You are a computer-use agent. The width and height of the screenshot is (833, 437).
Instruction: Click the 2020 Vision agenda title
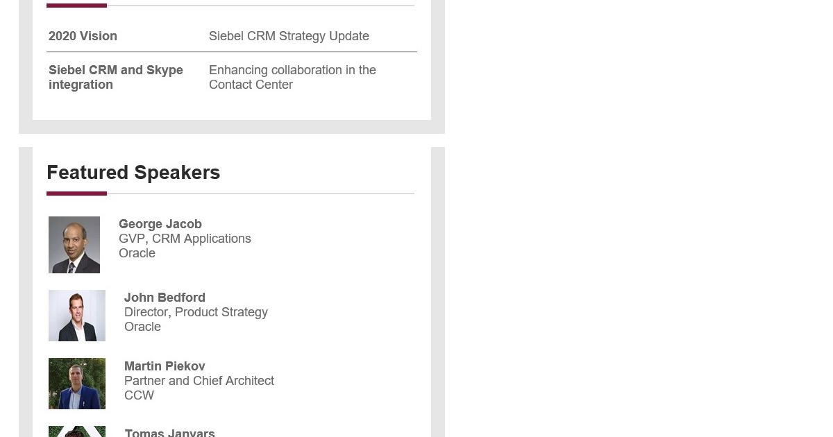[83, 36]
